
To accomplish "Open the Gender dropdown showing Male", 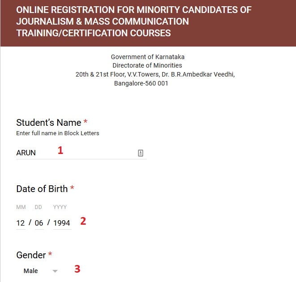I will 37,271.
